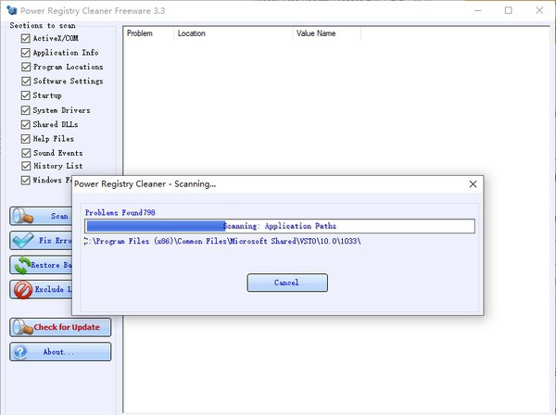Viewport: 556px width, 415px height.
Task: Click the question mark About icon
Action: (x=20, y=352)
